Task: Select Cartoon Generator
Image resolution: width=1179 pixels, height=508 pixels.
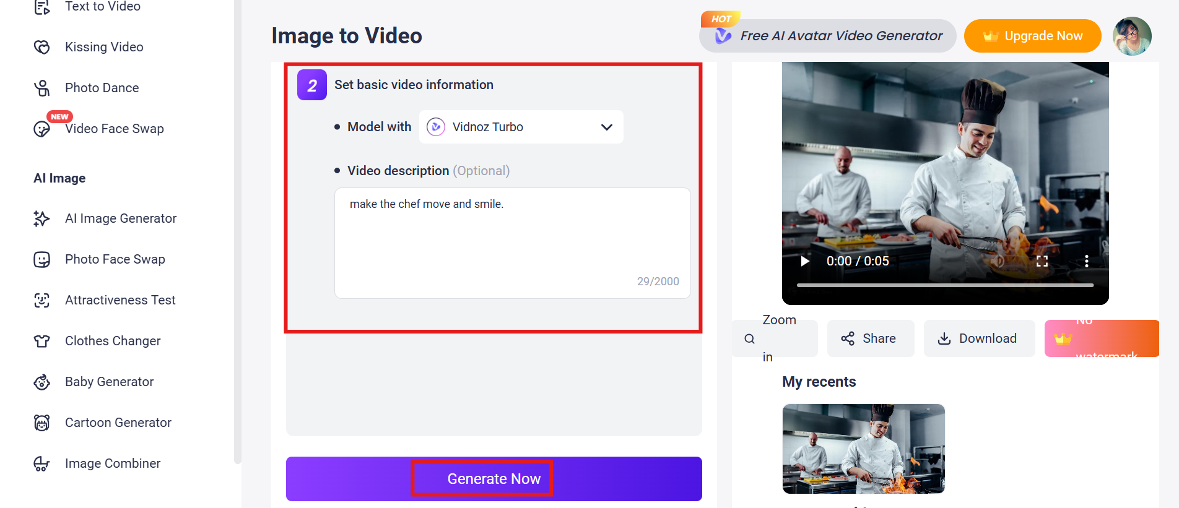Action: pos(118,423)
